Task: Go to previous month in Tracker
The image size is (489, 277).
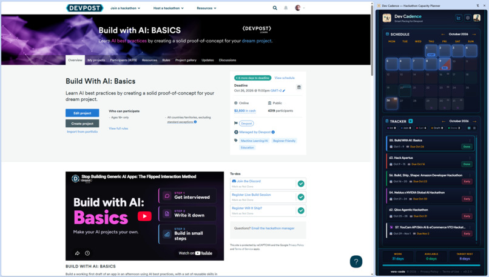Action: 443,121
